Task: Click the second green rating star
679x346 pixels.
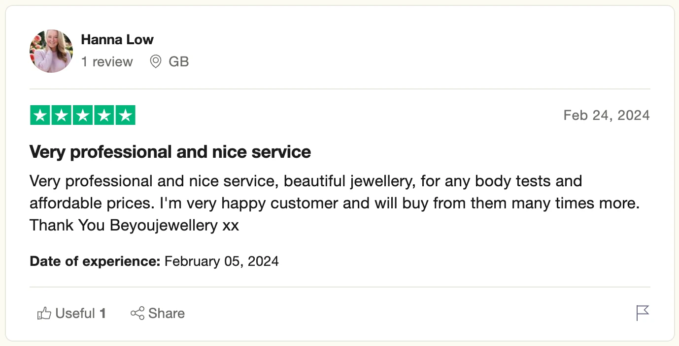Action: click(62, 115)
